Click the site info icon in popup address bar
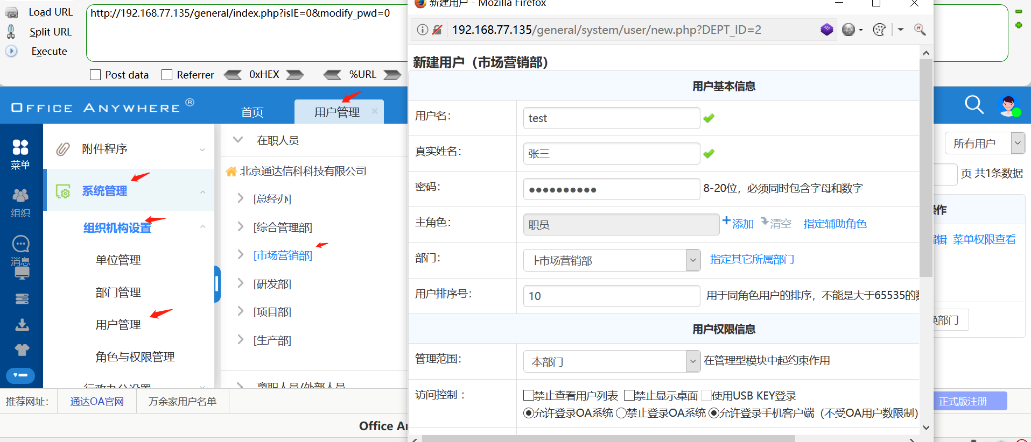The width and height of the screenshot is (1031, 442). 423,30
